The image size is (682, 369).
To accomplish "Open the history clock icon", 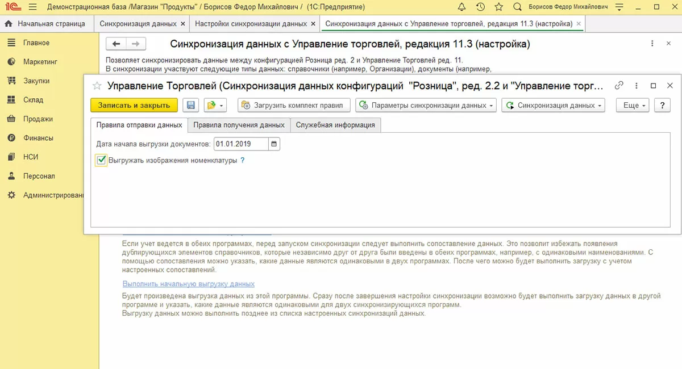I will pos(480,7).
